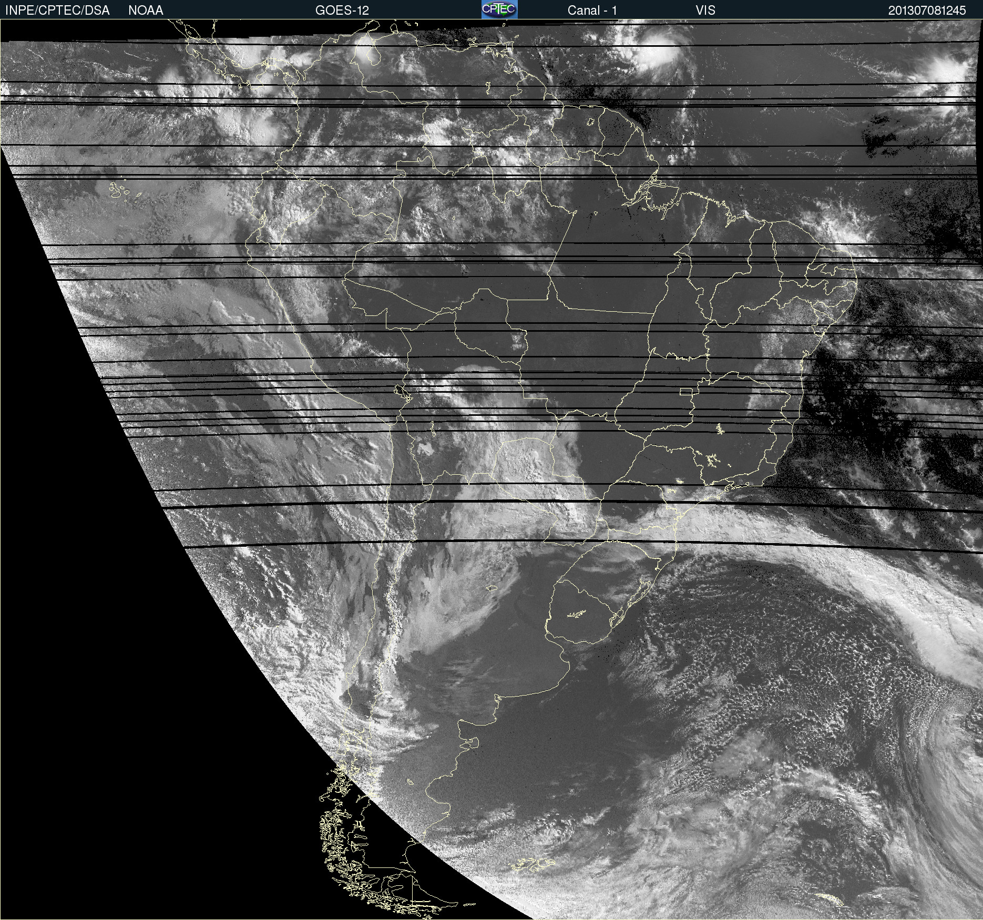Viewport: 983px width, 920px height.
Task: Click the VIS band label
Action: [705, 11]
